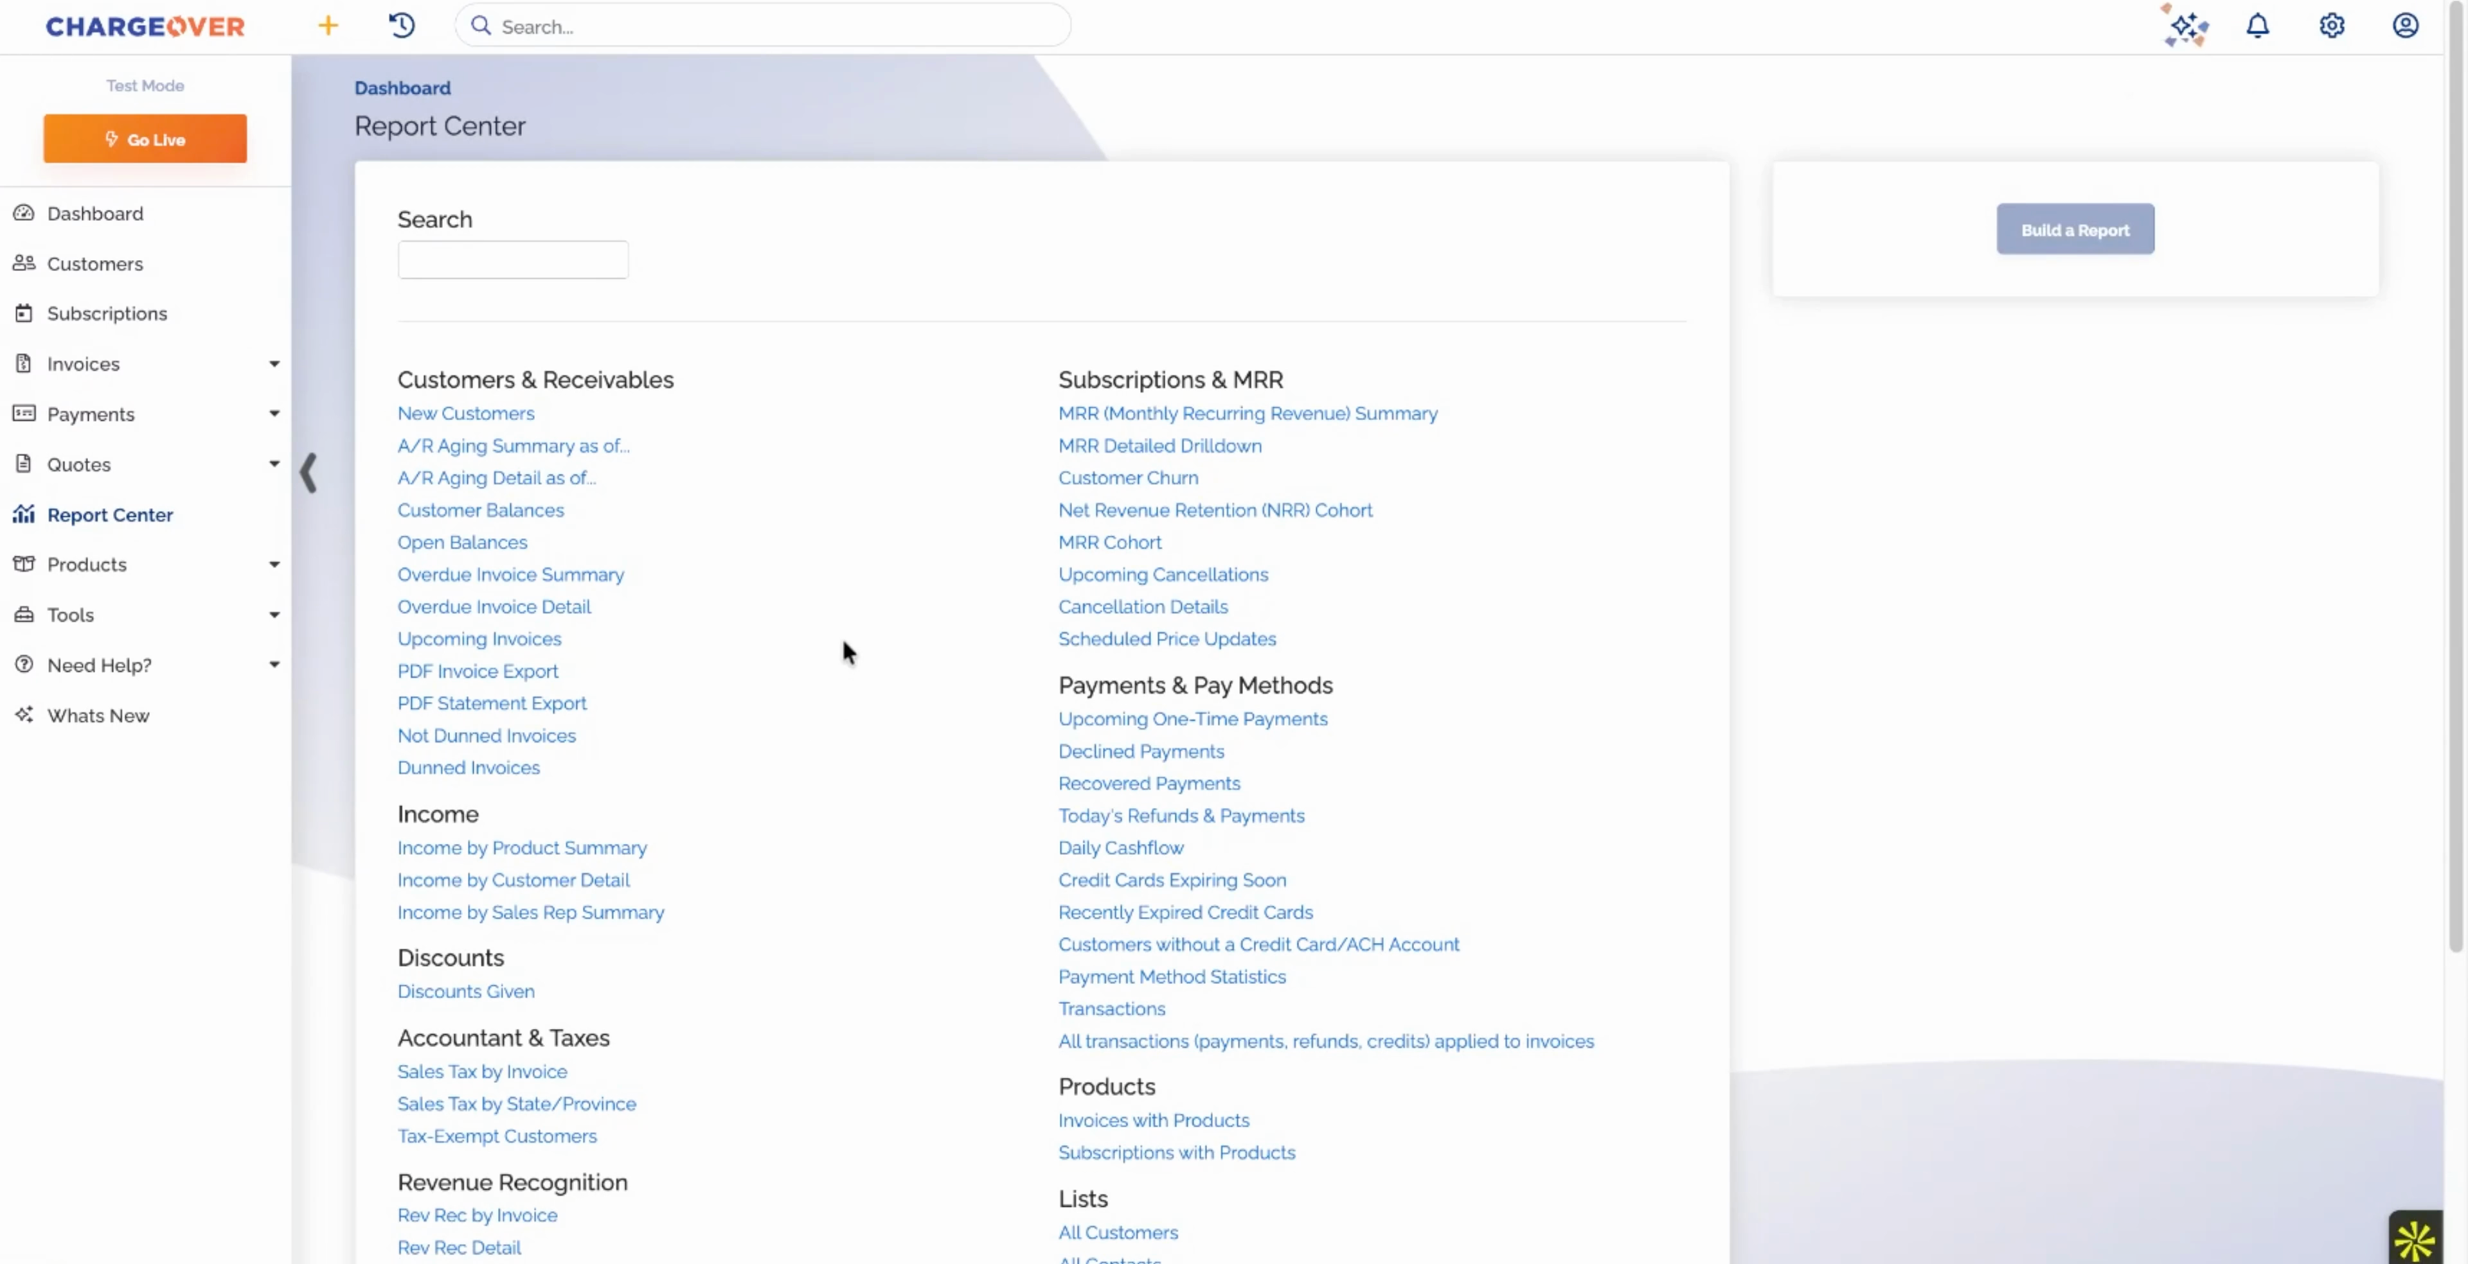Open the Customer Churn report

coord(1128,478)
